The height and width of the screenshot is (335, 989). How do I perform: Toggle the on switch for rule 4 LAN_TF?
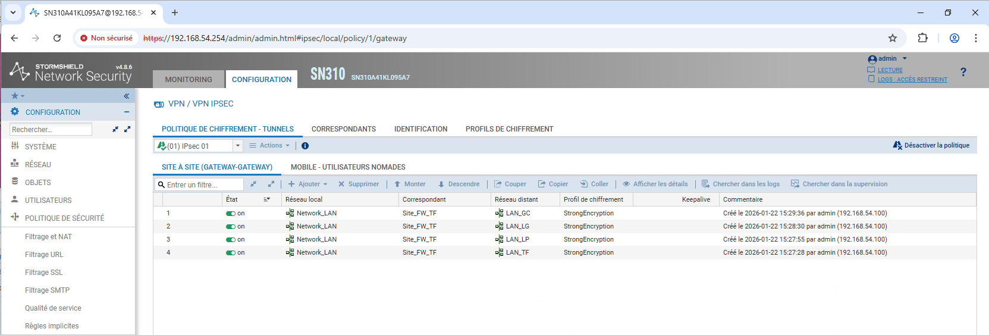point(231,253)
